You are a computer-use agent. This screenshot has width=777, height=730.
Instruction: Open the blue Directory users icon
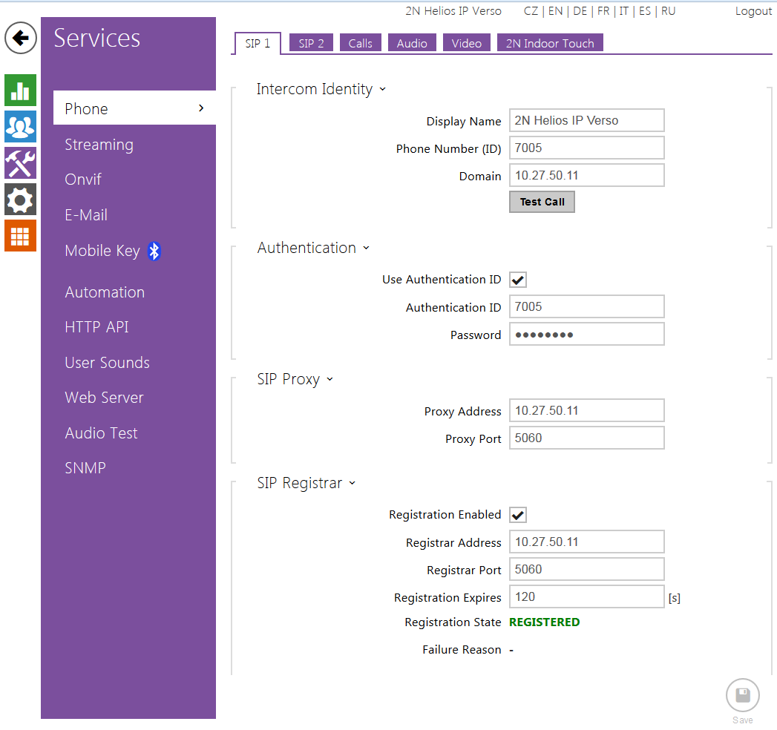20,127
